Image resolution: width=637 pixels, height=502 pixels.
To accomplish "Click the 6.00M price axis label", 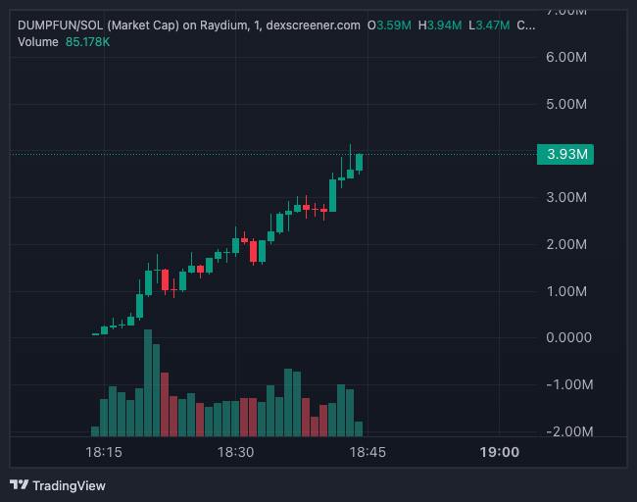I will tap(565, 57).
